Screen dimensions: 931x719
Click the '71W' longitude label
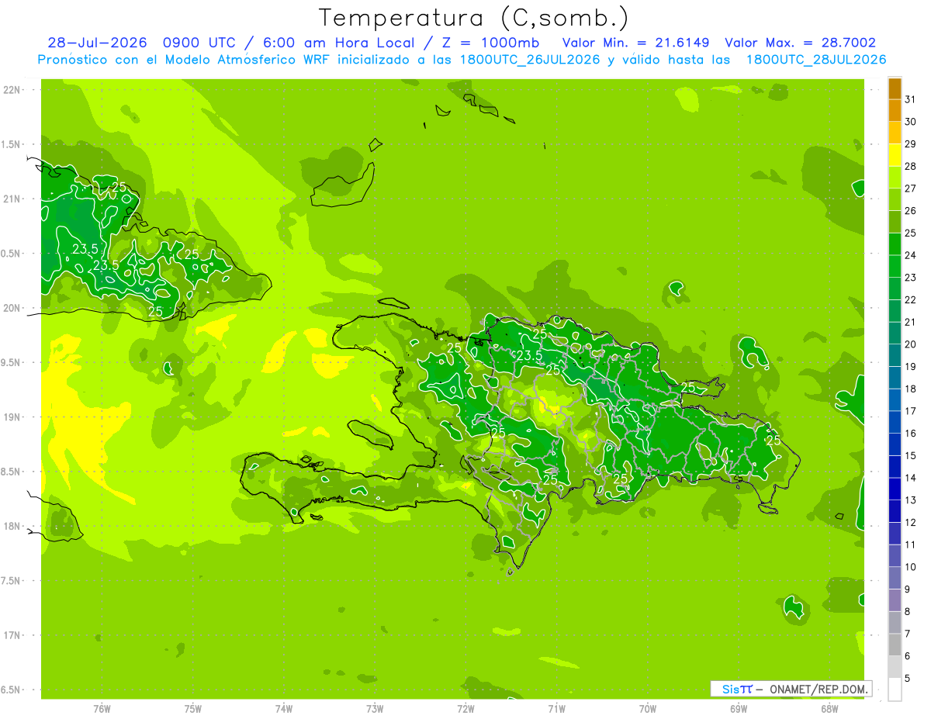[556, 708]
